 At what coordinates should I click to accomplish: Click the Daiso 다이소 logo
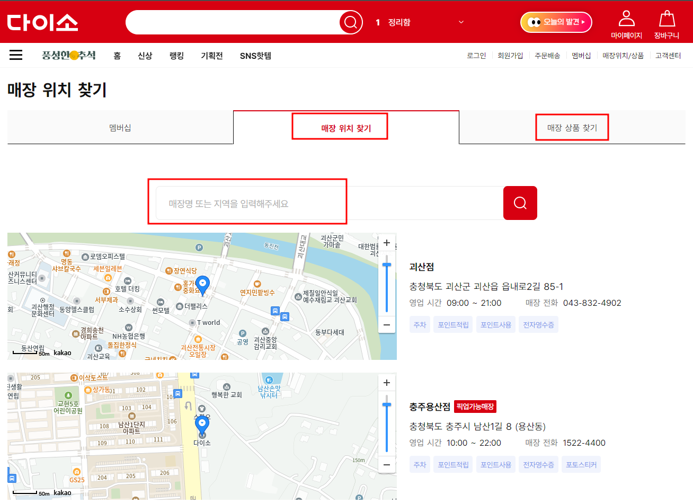42,22
